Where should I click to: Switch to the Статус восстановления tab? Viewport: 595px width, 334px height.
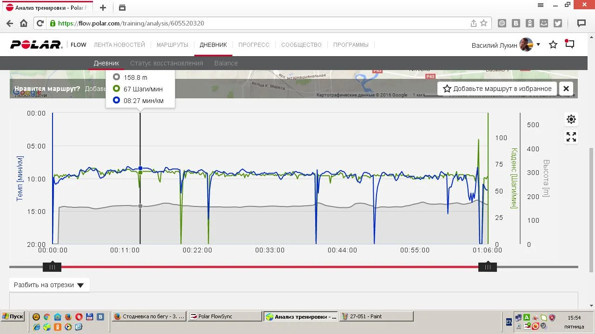166,63
